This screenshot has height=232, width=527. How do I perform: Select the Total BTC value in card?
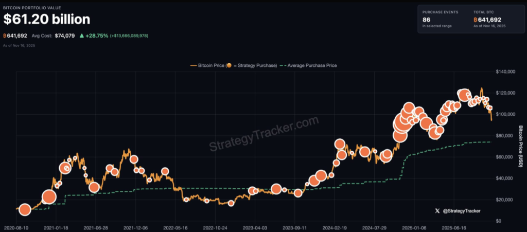[490, 20]
